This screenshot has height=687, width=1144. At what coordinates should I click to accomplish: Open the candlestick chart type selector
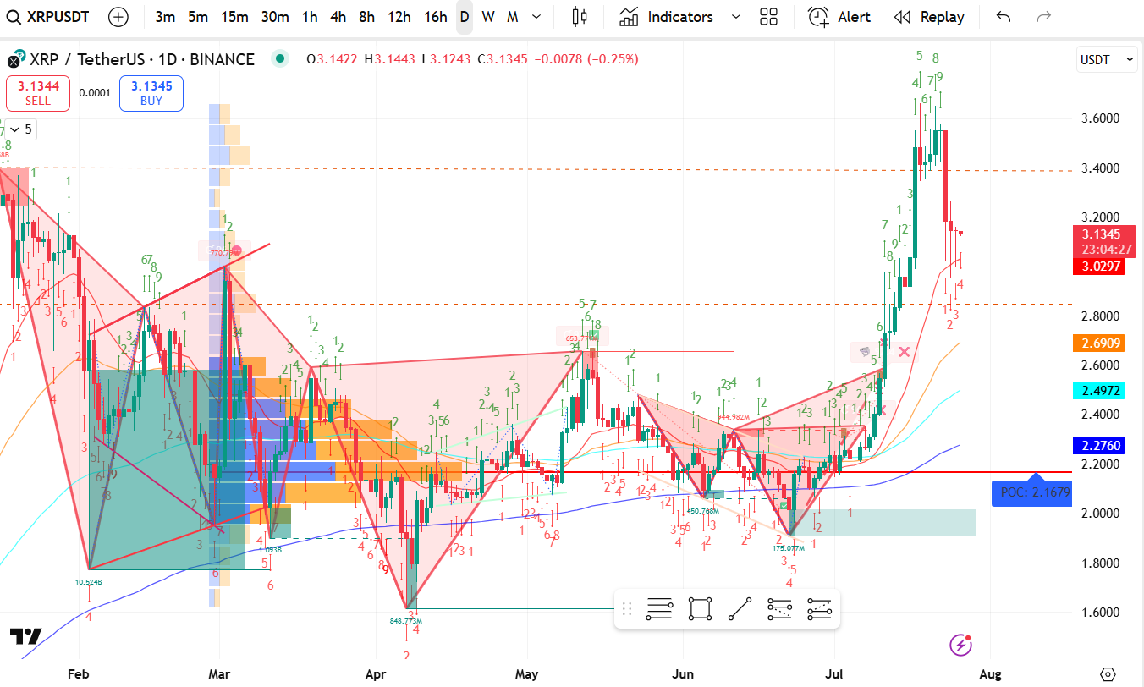pyautogui.click(x=579, y=17)
